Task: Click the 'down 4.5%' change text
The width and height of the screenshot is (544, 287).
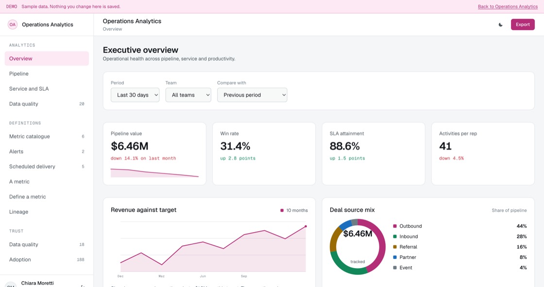Action: coord(451,158)
